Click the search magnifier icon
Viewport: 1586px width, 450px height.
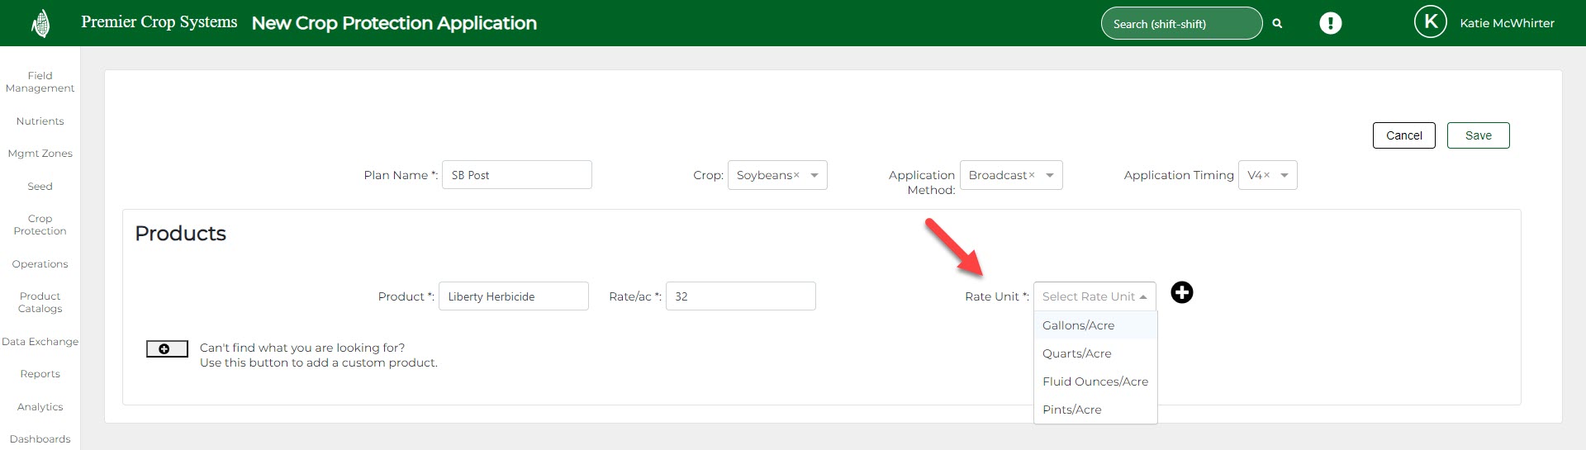coord(1277,24)
